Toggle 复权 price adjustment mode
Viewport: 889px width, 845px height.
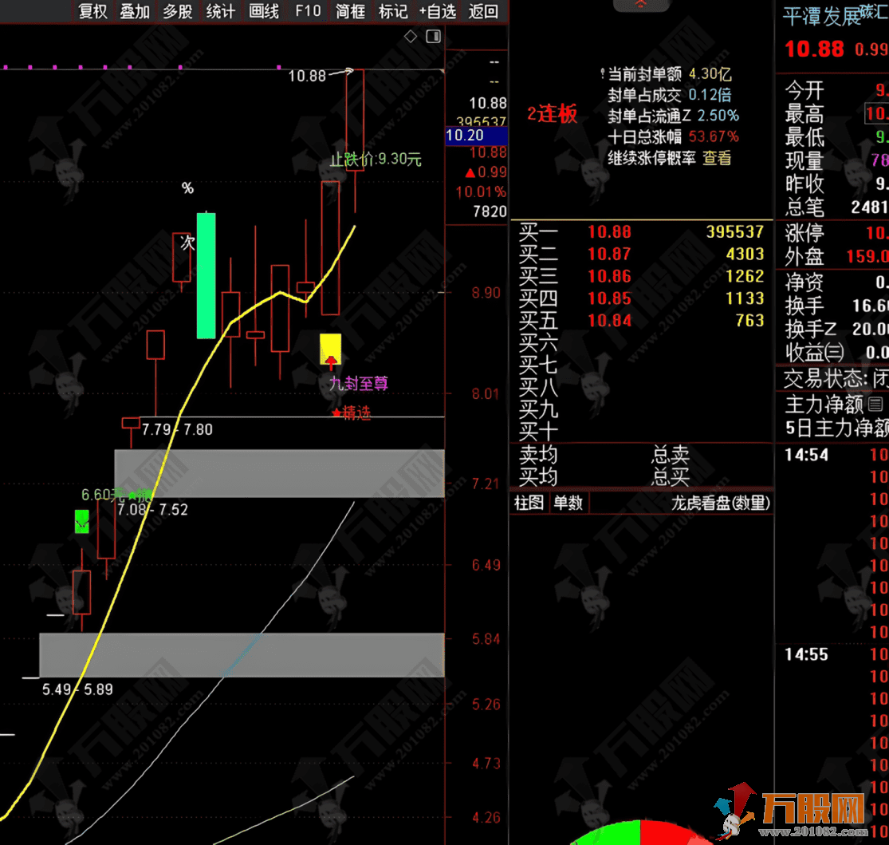(x=92, y=12)
